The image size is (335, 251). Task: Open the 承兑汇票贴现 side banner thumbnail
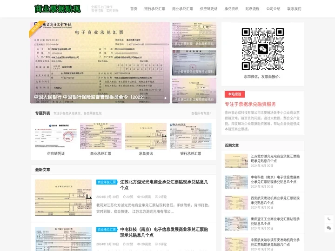tap(194, 35)
